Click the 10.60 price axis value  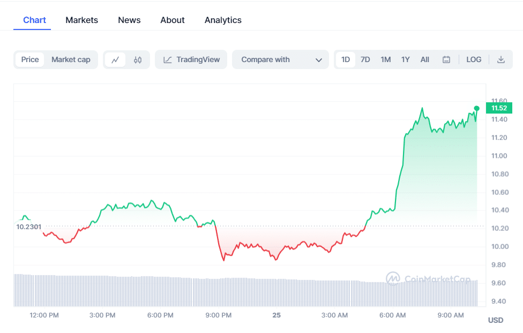pyautogui.click(x=499, y=192)
